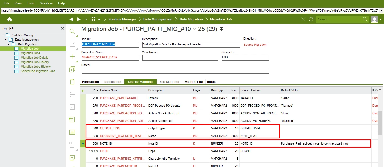Screen dimensions: 384x167
Task: Open the address bar dropdown arrow
Action: [381, 11]
